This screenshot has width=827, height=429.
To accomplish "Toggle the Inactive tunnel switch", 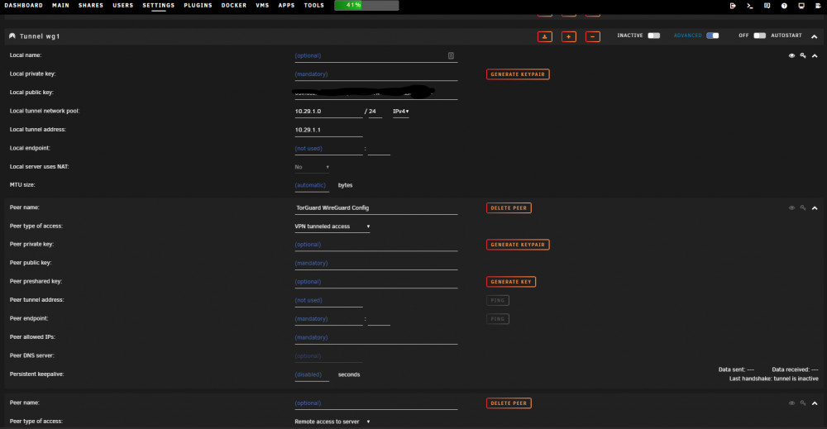I will [x=654, y=36].
